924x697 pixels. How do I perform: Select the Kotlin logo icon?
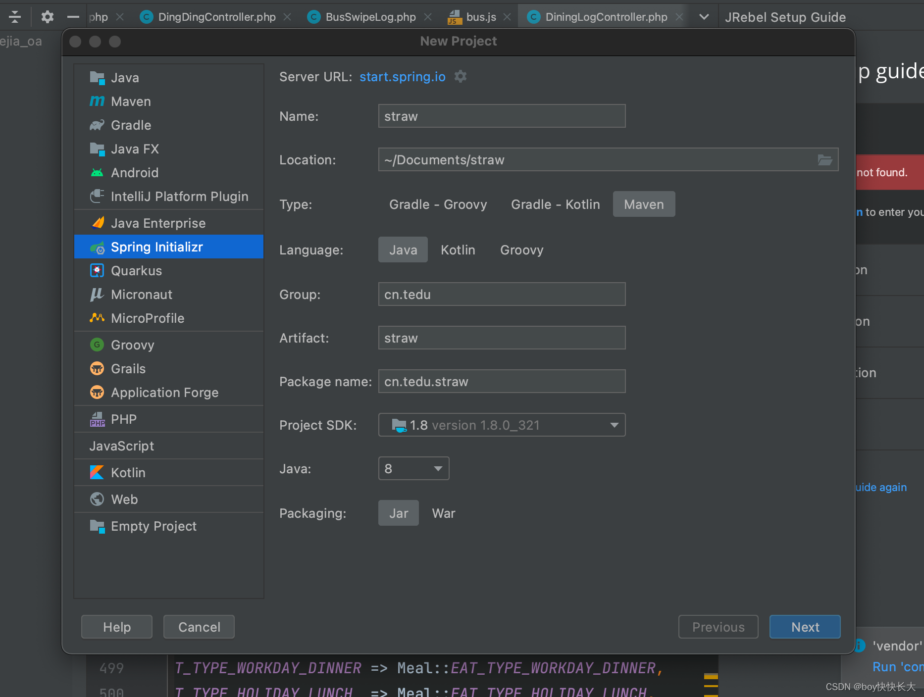[97, 473]
